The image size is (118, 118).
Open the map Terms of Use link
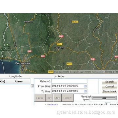[x=111, y=72]
